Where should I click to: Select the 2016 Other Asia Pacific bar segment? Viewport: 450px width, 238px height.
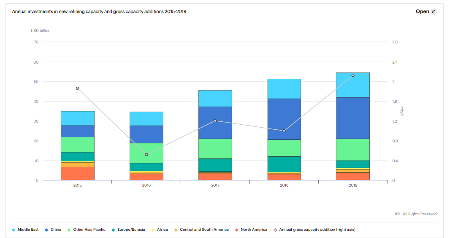(x=146, y=153)
